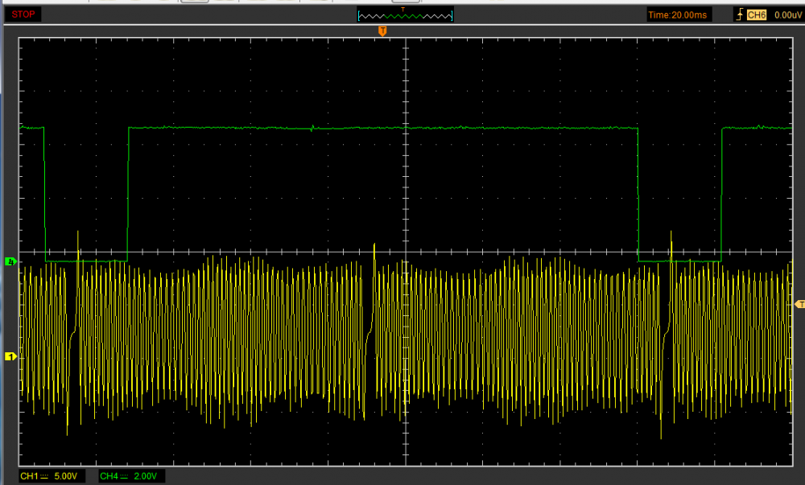Click the CH4 coupling symbol beside 2.00V

tap(125, 476)
